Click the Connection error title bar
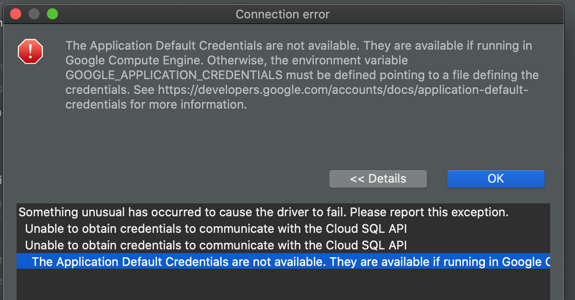This screenshot has width=575, height=300. point(282,14)
